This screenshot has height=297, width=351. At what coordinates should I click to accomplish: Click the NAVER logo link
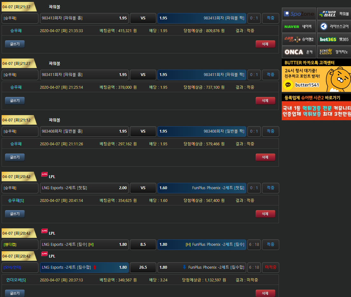click(299, 26)
